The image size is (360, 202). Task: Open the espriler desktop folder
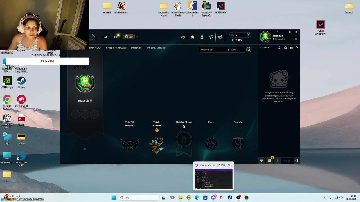(21, 139)
